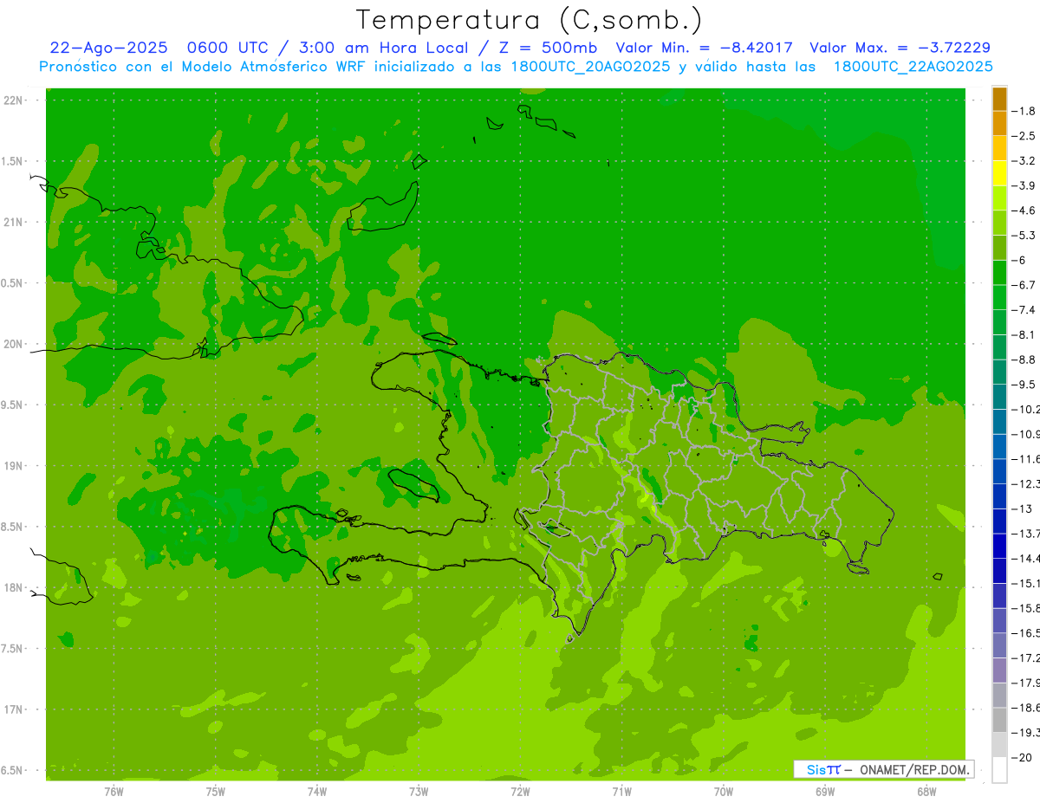Click the '-20' legend value
The height and width of the screenshot is (803, 1040).
pos(1022,757)
